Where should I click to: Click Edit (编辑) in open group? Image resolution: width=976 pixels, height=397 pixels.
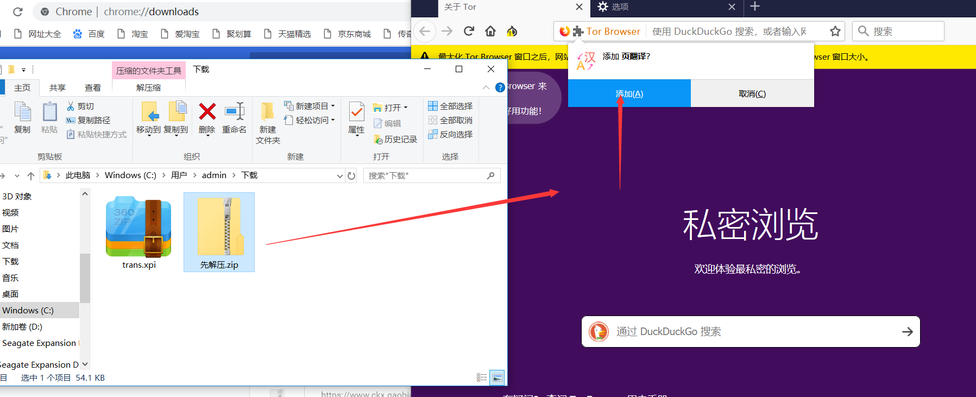[387, 124]
